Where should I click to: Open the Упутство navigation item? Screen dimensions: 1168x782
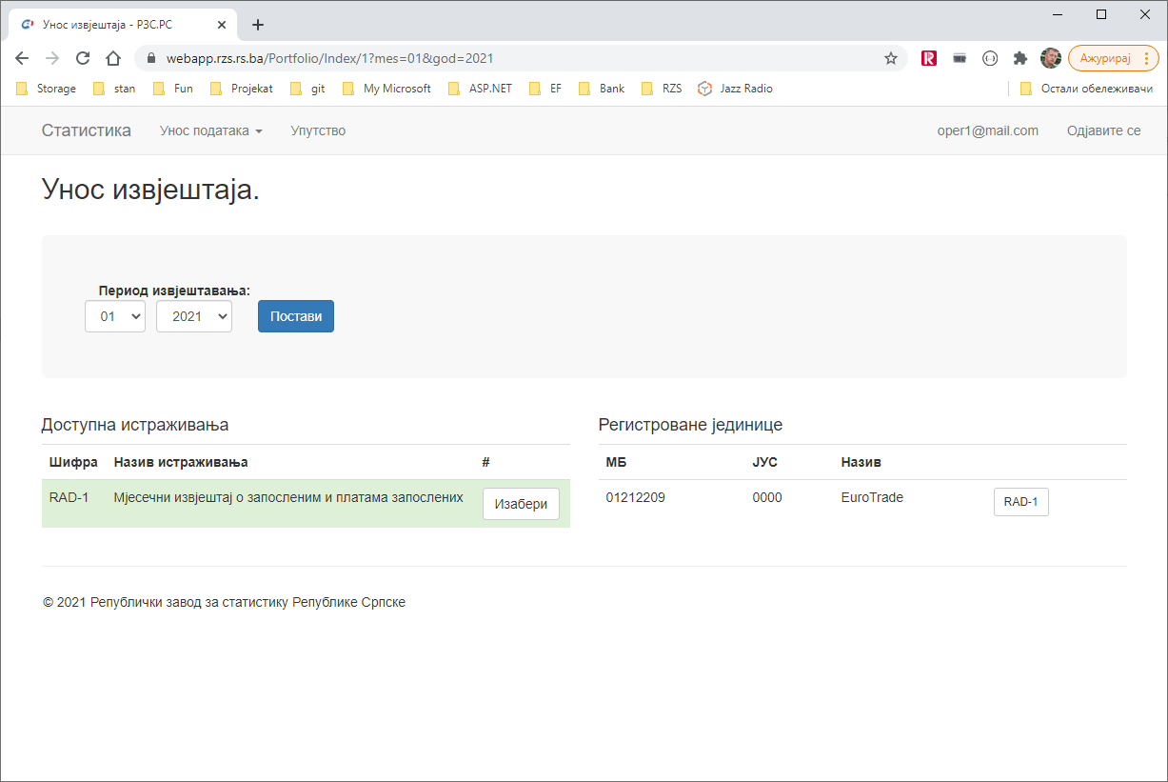click(x=318, y=130)
